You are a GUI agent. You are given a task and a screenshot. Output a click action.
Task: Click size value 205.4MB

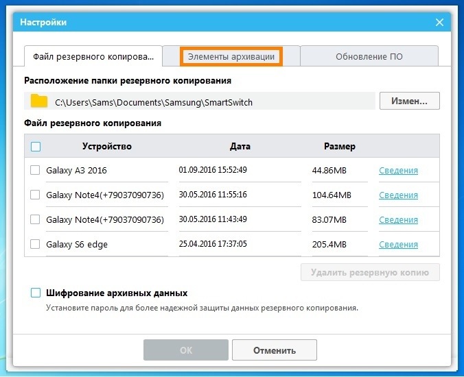[x=329, y=244]
